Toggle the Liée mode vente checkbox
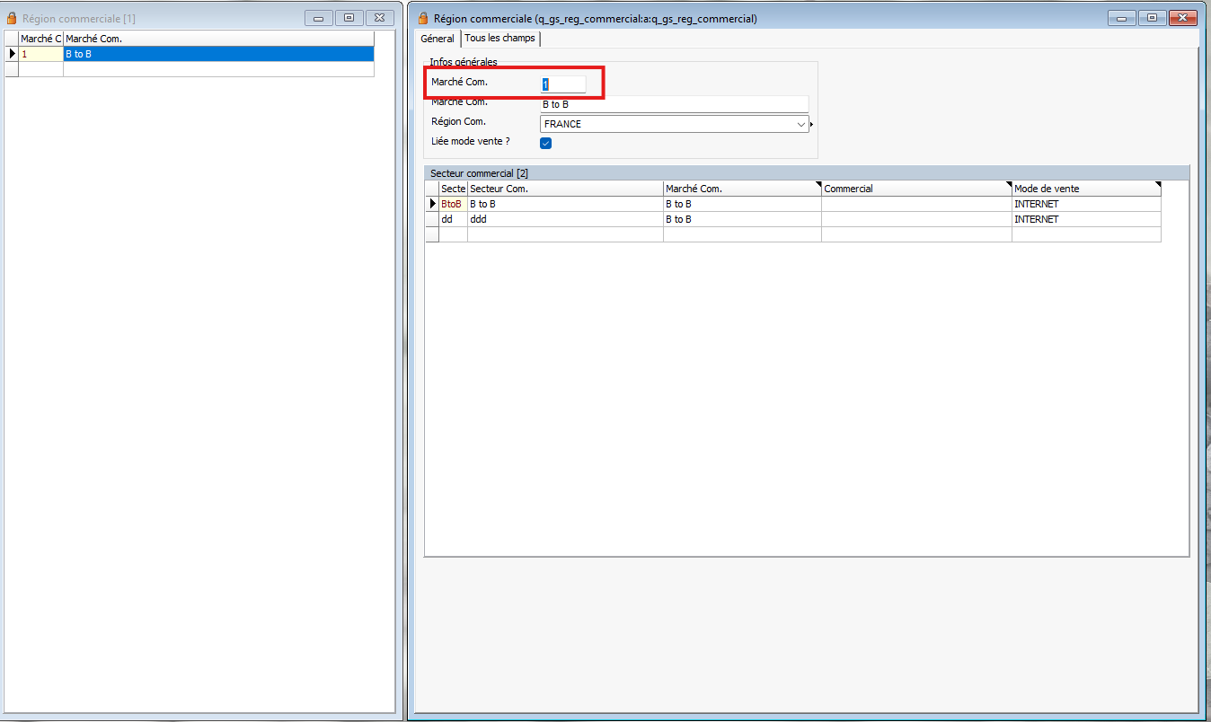 coord(545,143)
